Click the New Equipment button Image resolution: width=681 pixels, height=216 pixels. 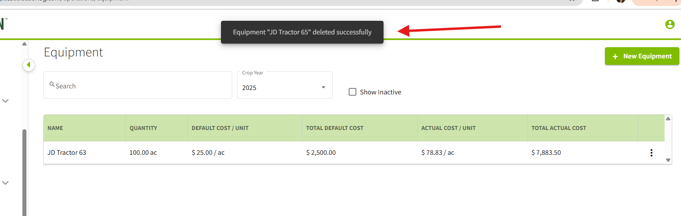642,56
